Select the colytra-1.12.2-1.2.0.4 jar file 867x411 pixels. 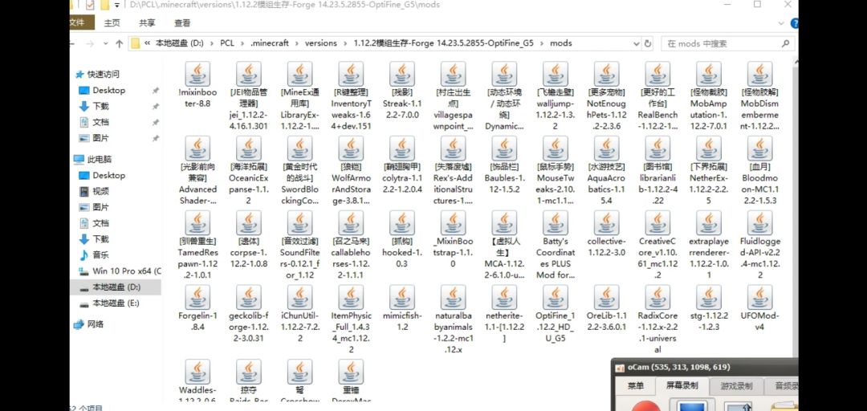(x=402, y=165)
